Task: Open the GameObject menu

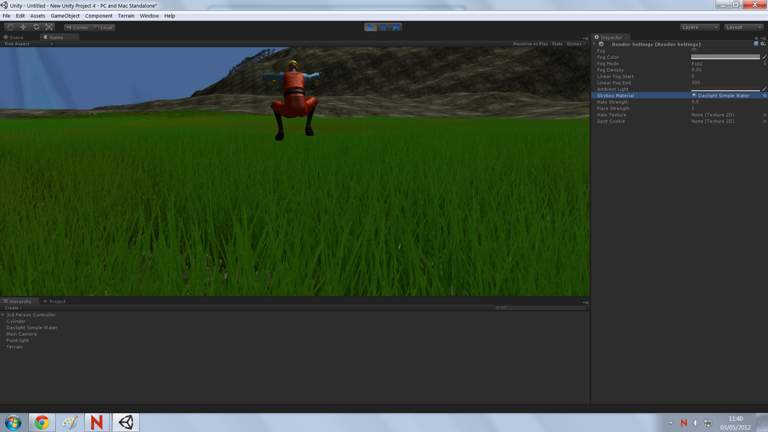Action: [x=65, y=15]
